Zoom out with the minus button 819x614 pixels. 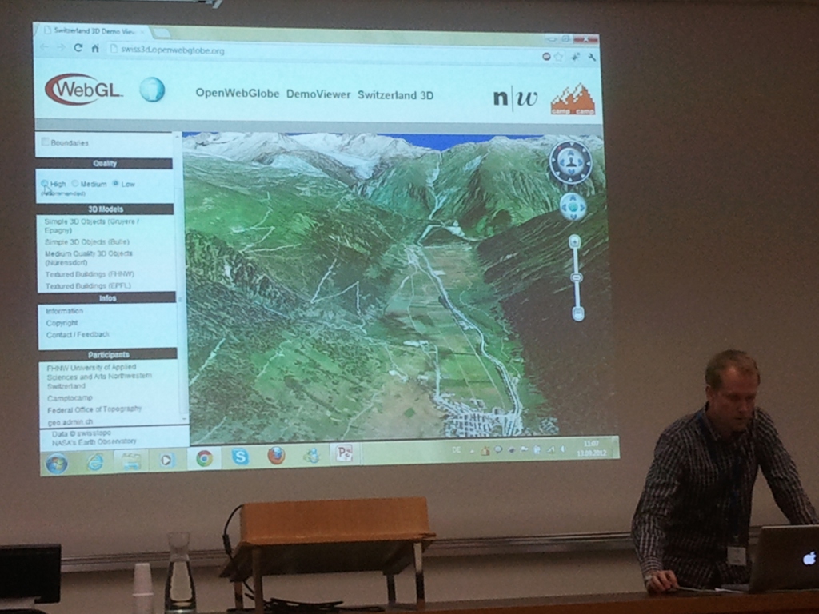point(577,313)
